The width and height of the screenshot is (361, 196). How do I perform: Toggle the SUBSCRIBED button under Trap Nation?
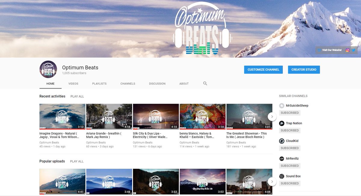coord(290,131)
